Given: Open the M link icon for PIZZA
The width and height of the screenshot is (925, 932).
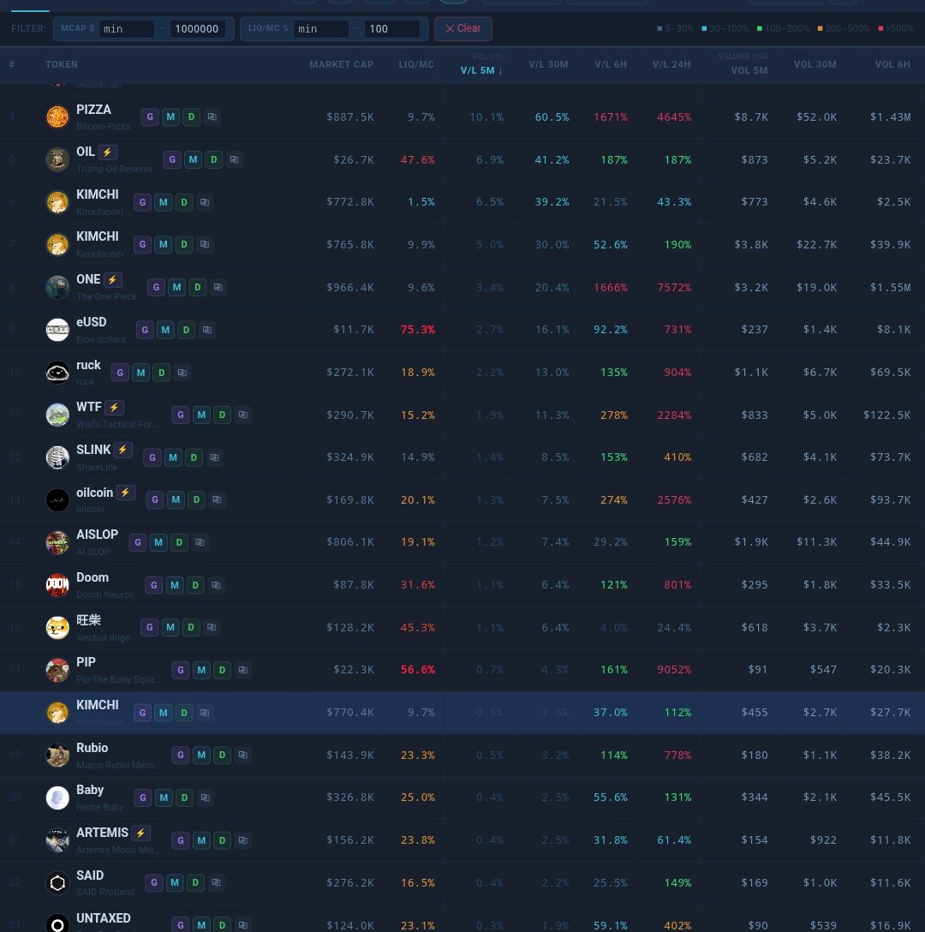Looking at the screenshot, I should (170, 117).
